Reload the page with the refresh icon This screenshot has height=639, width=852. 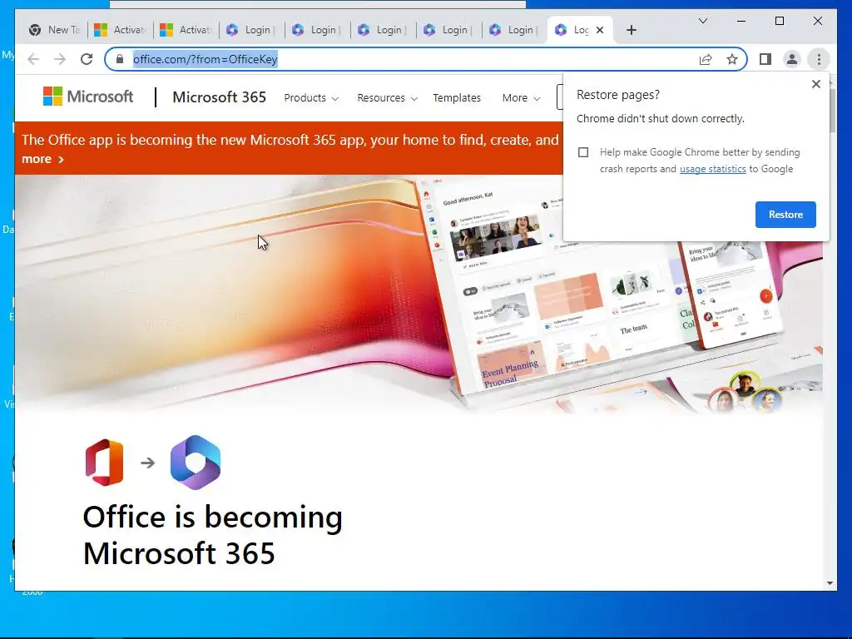coord(87,59)
